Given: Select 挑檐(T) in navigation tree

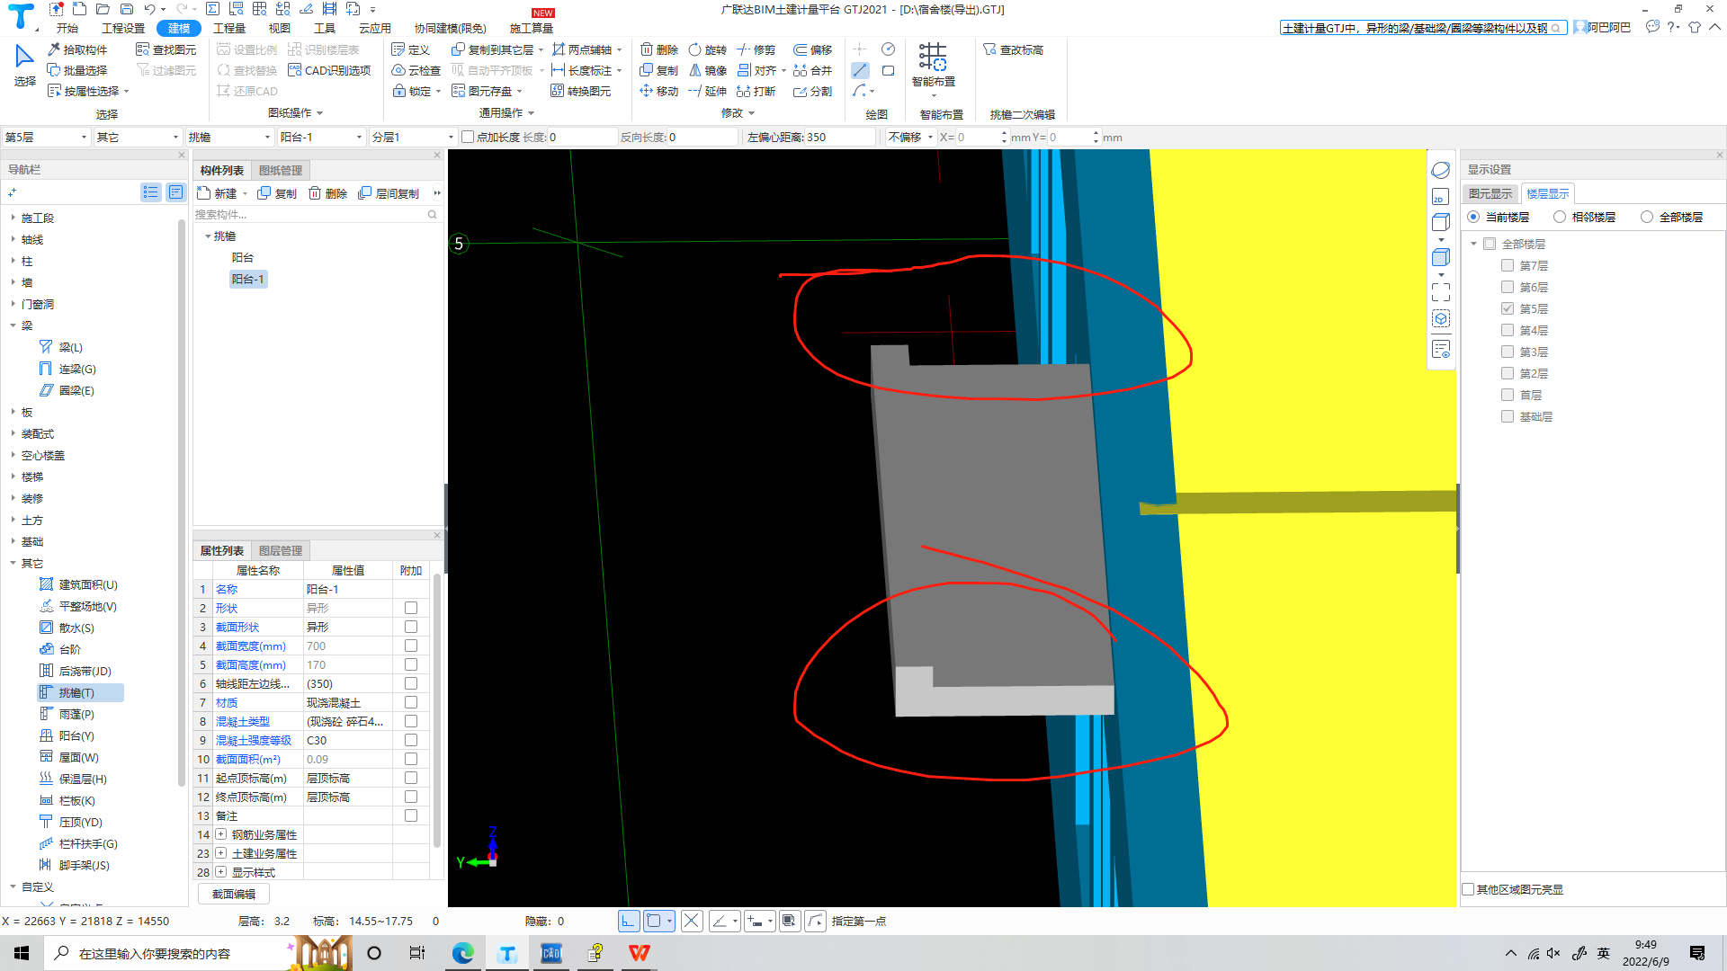Looking at the screenshot, I should click(x=80, y=692).
